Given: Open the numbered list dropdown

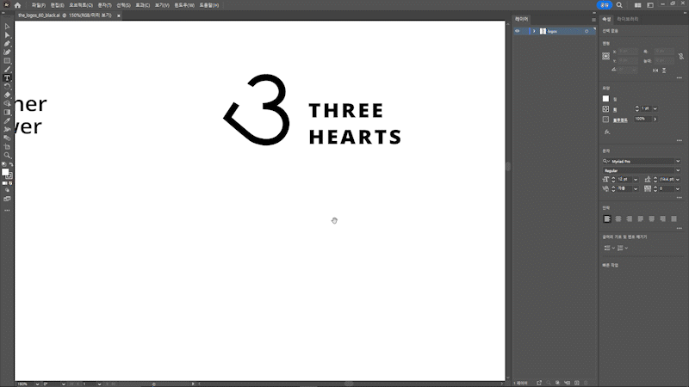Looking at the screenshot, I should (626, 248).
